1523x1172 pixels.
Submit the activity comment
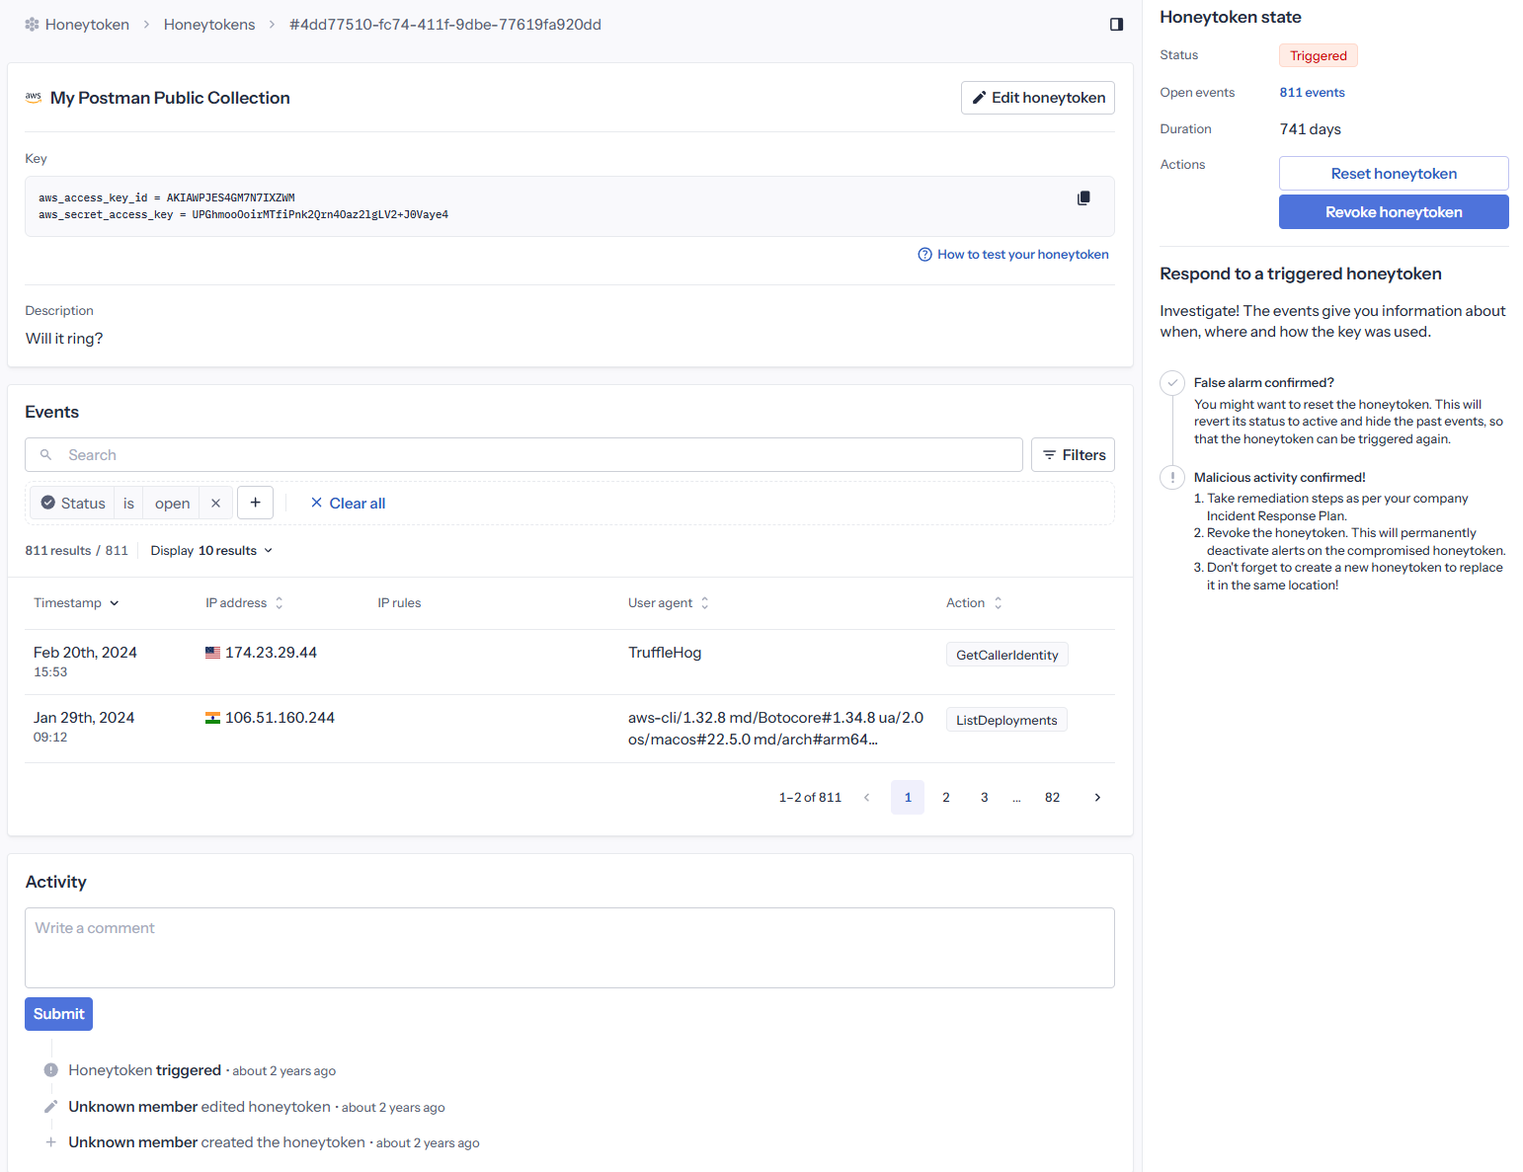click(x=58, y=1014)
